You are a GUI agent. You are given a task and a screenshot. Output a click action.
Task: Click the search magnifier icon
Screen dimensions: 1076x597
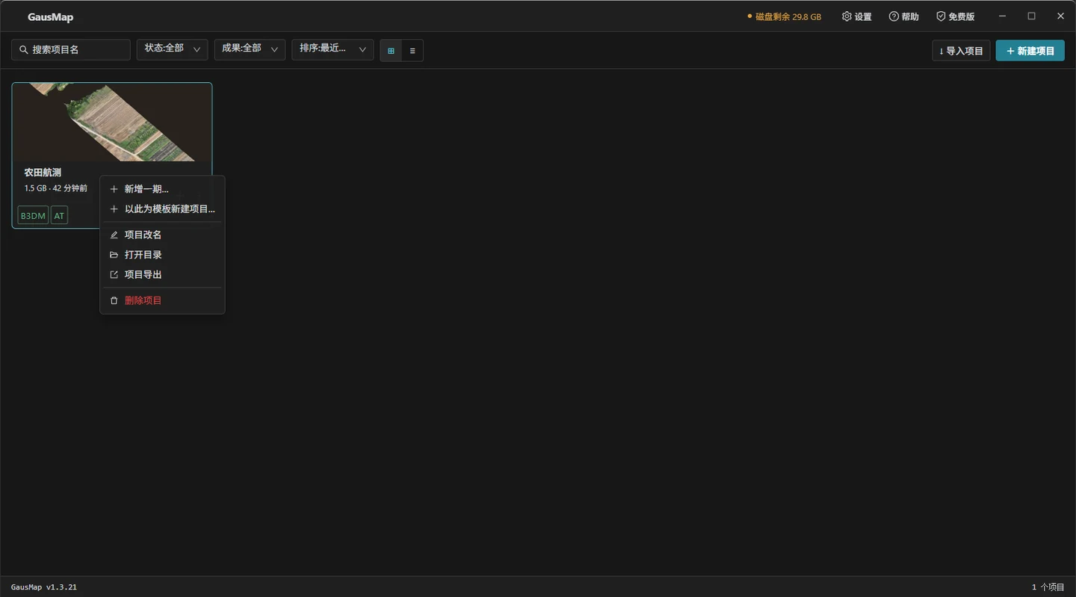click(24, 50)
